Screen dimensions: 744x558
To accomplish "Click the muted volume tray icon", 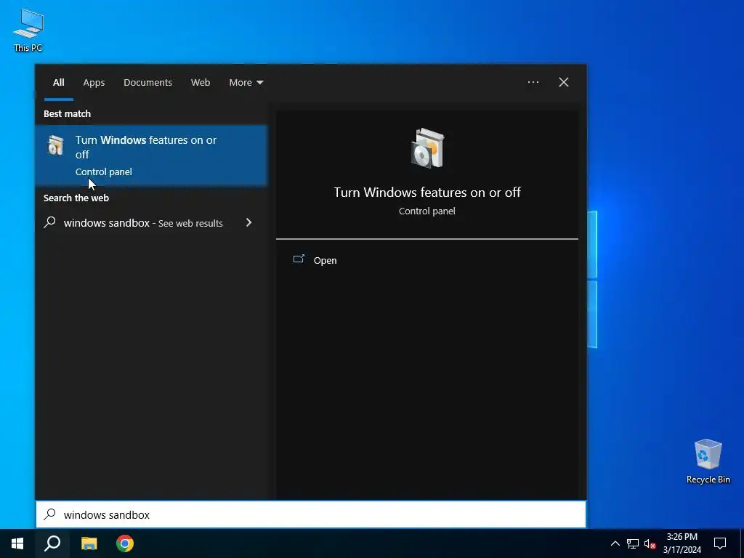I will (x=650, y=543).
